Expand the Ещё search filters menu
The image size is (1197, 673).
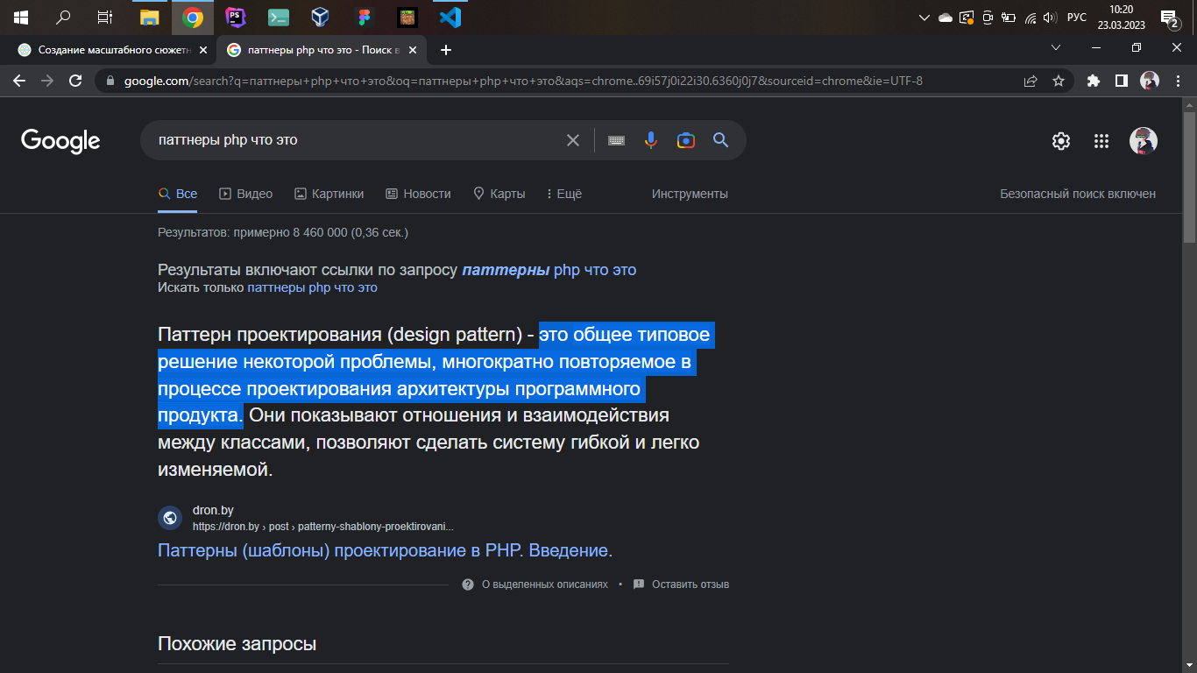[x=563, y=194]
